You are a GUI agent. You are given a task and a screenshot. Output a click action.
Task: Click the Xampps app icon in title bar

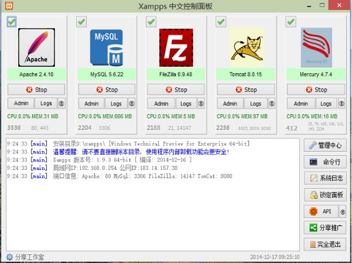tap(9, 6)
